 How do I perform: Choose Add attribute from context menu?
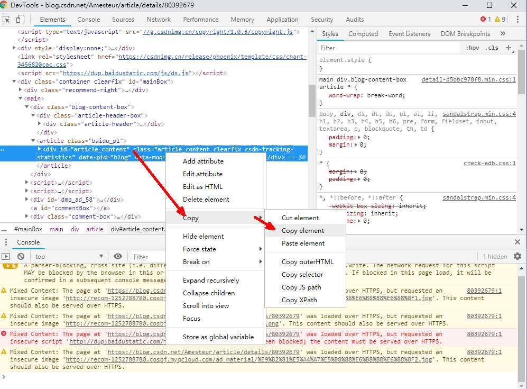(x=216, y=161)
